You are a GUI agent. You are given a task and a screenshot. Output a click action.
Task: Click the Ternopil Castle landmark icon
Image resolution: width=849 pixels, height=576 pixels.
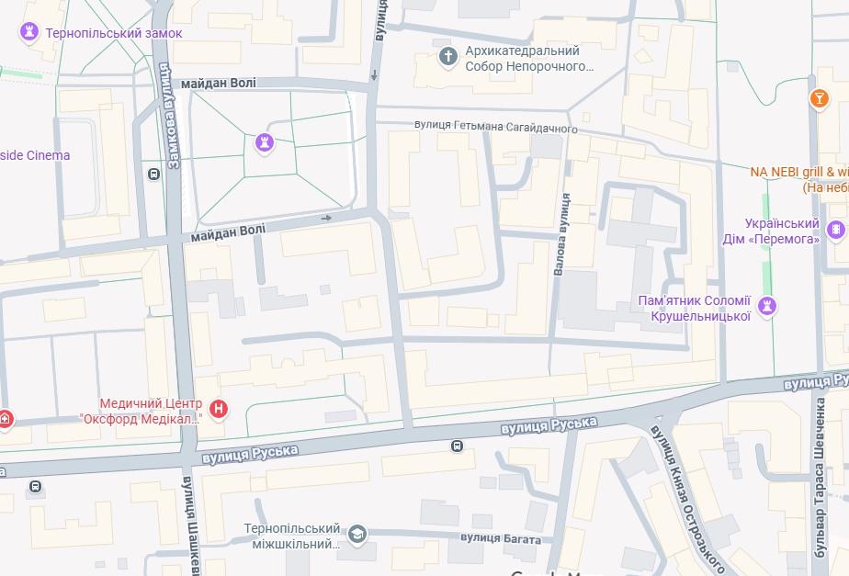29,32
